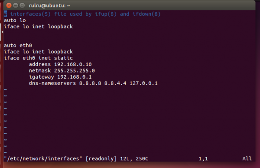Click the highlighted # cursor at file start
This screenshot has width=260, height=168.
5,14
